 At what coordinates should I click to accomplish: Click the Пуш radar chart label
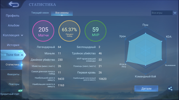(x=145, y=25)
